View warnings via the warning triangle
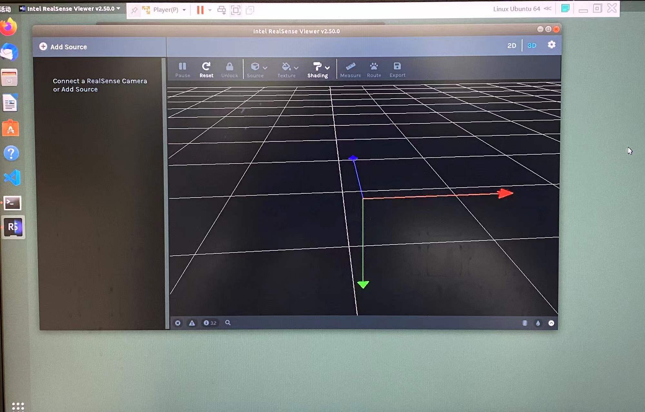Image resolution: width=645 pixels, height=412 pixels. 192,323
